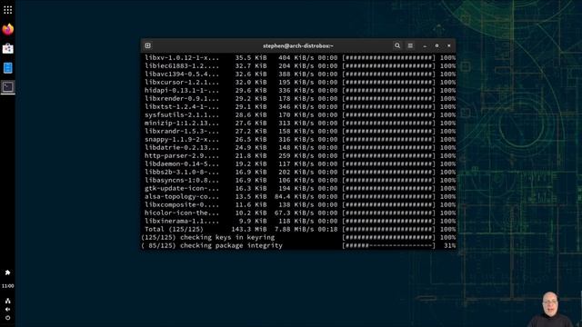
Task: Click the minizip-1:1.2.13 line
Action: [x=300, y=124]
